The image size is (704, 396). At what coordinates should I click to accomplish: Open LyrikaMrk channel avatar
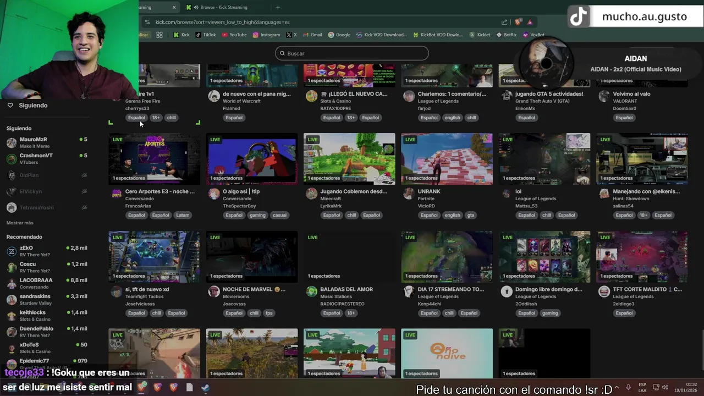click(x=311, y=194)
